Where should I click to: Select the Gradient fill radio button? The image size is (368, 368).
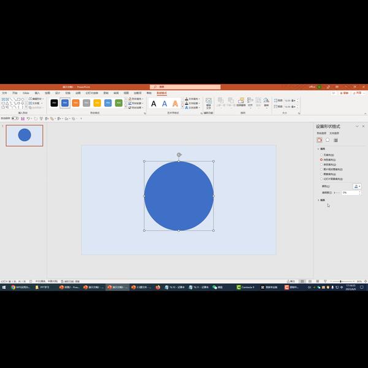tap(321, 164)
